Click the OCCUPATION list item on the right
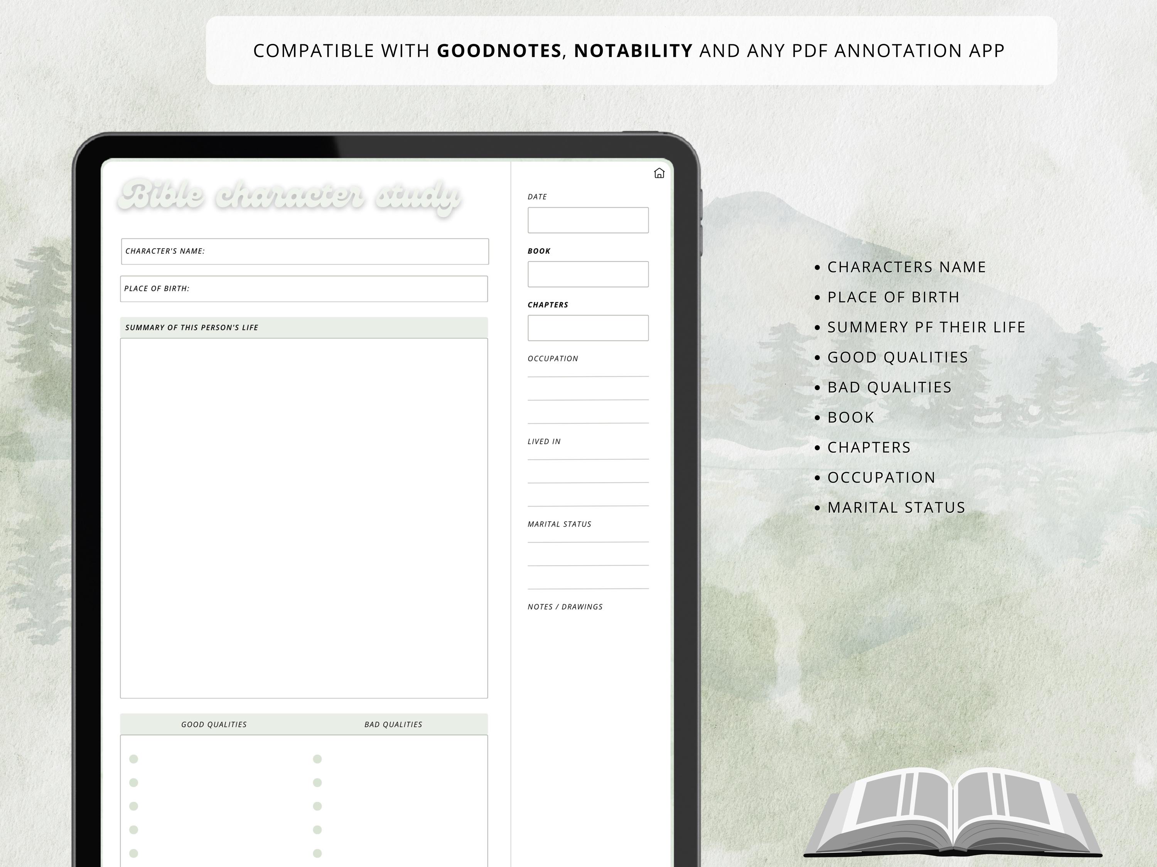1157x867 pixels. tap(881, 477)
